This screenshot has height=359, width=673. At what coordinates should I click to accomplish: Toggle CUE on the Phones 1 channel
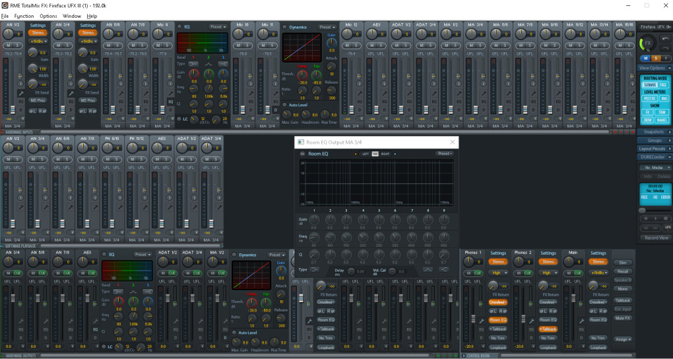478,273
